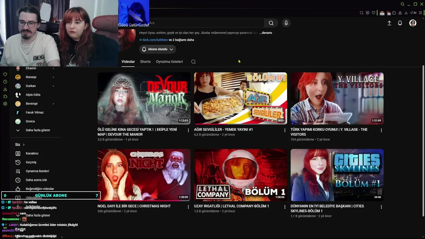Open bookmarks heart in browser sidebar

click(x=5, y=74)
